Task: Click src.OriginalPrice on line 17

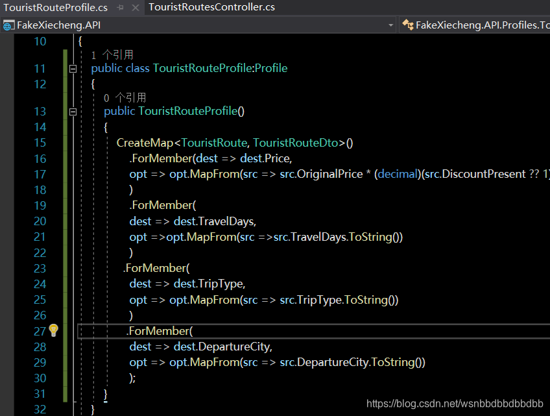Action: (x=321, y=174)
